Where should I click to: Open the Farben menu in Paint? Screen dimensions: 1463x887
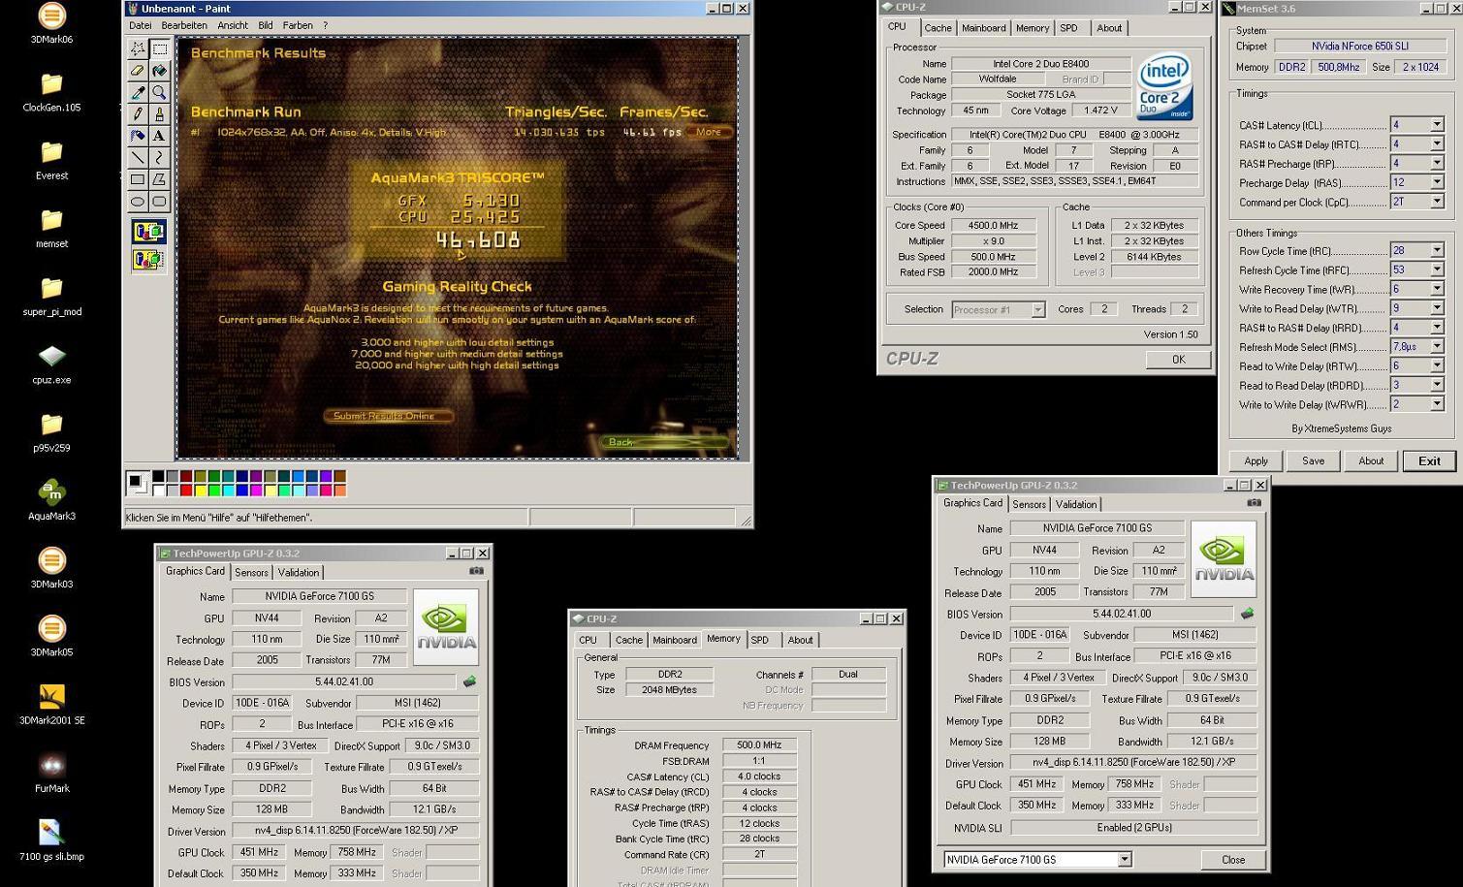click(298, 25)
